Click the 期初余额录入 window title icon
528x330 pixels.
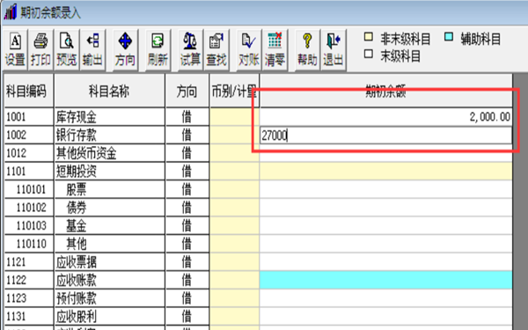click(x=10, y=12)
